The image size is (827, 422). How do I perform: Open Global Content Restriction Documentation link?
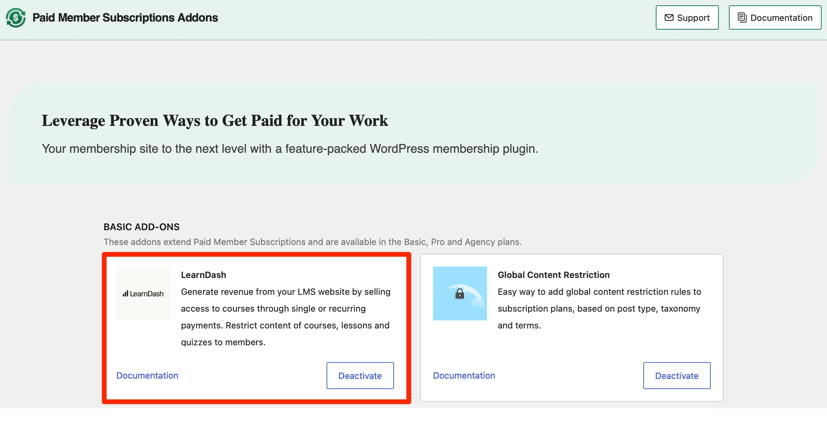click(x=464, y=376)
